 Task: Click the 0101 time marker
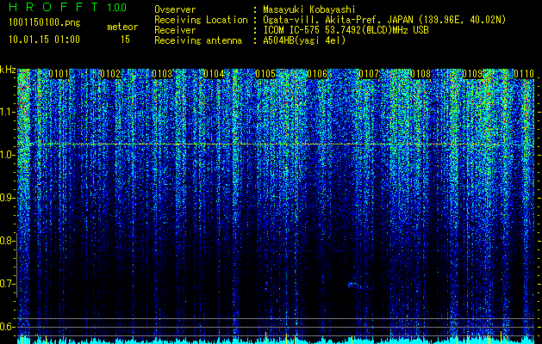click(59, 74)
